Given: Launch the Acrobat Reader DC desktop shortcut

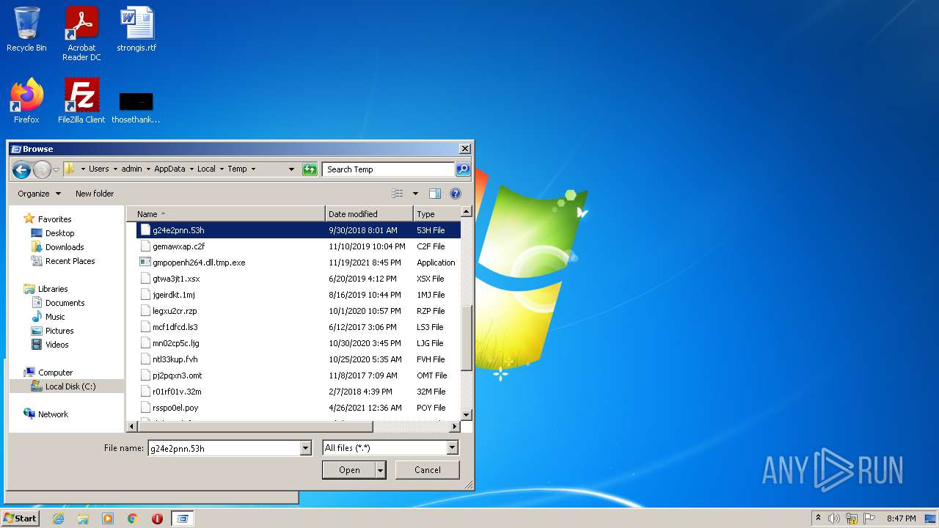Looking at the screenshot, I should click(81, 33).
